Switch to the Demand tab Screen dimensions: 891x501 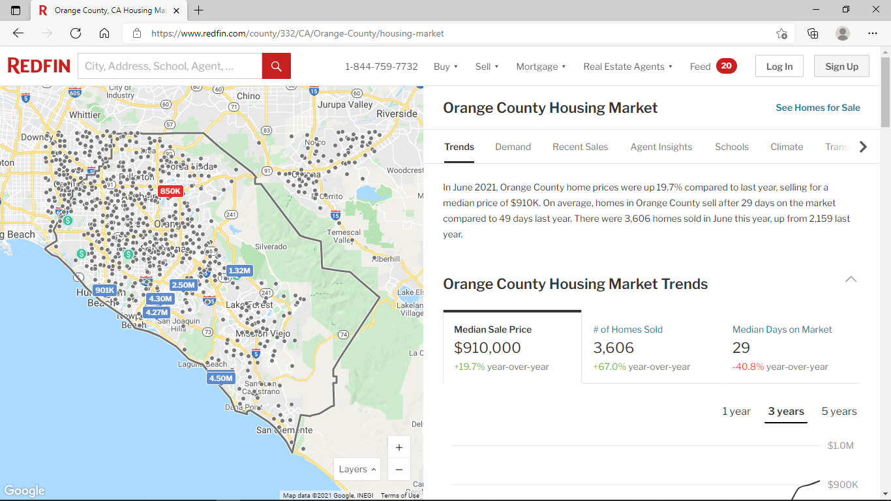pos(513,147)
